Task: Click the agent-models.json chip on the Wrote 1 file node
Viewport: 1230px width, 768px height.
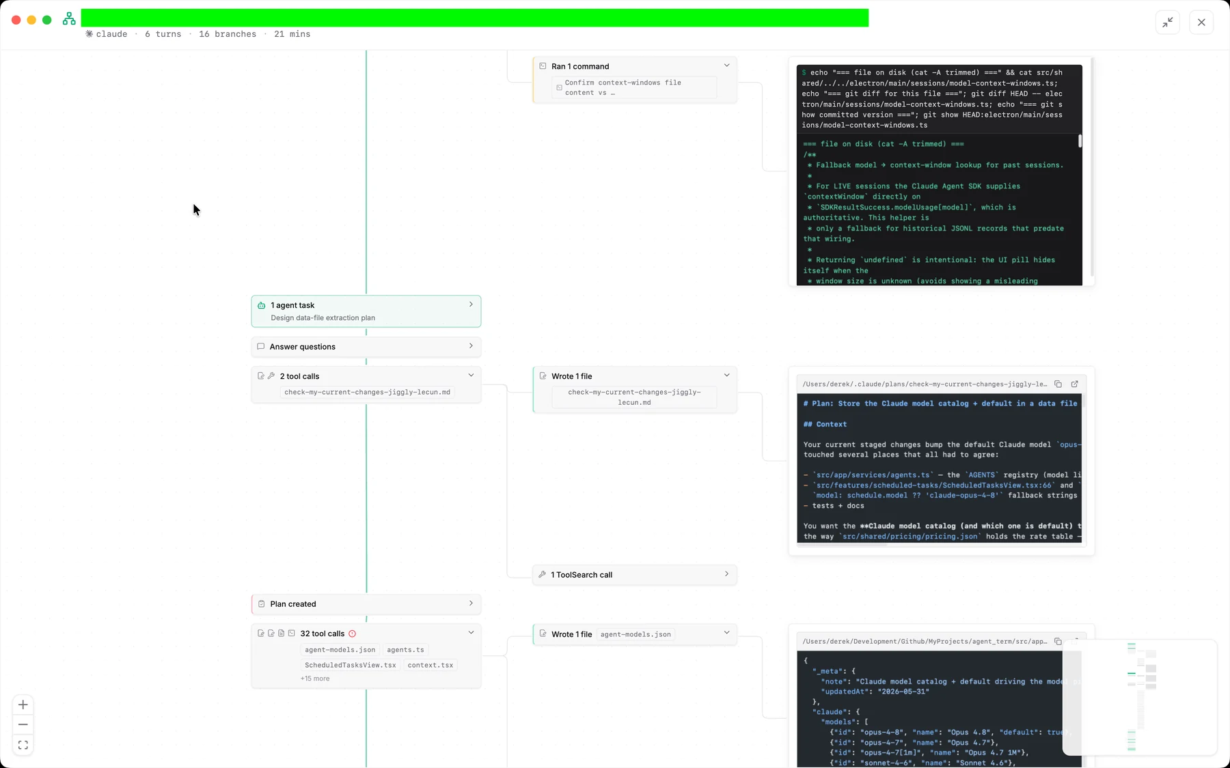Action: point(635,634)
